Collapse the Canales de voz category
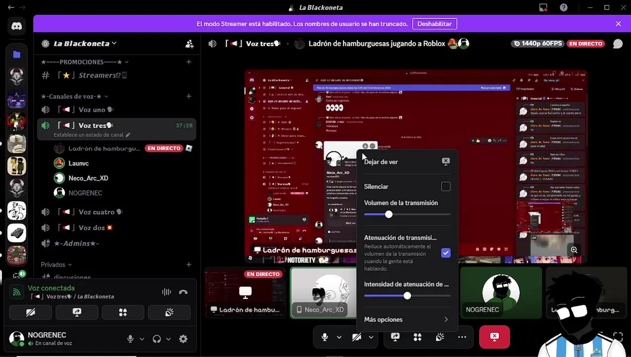 pyautogui.click(x=74, y=96)
